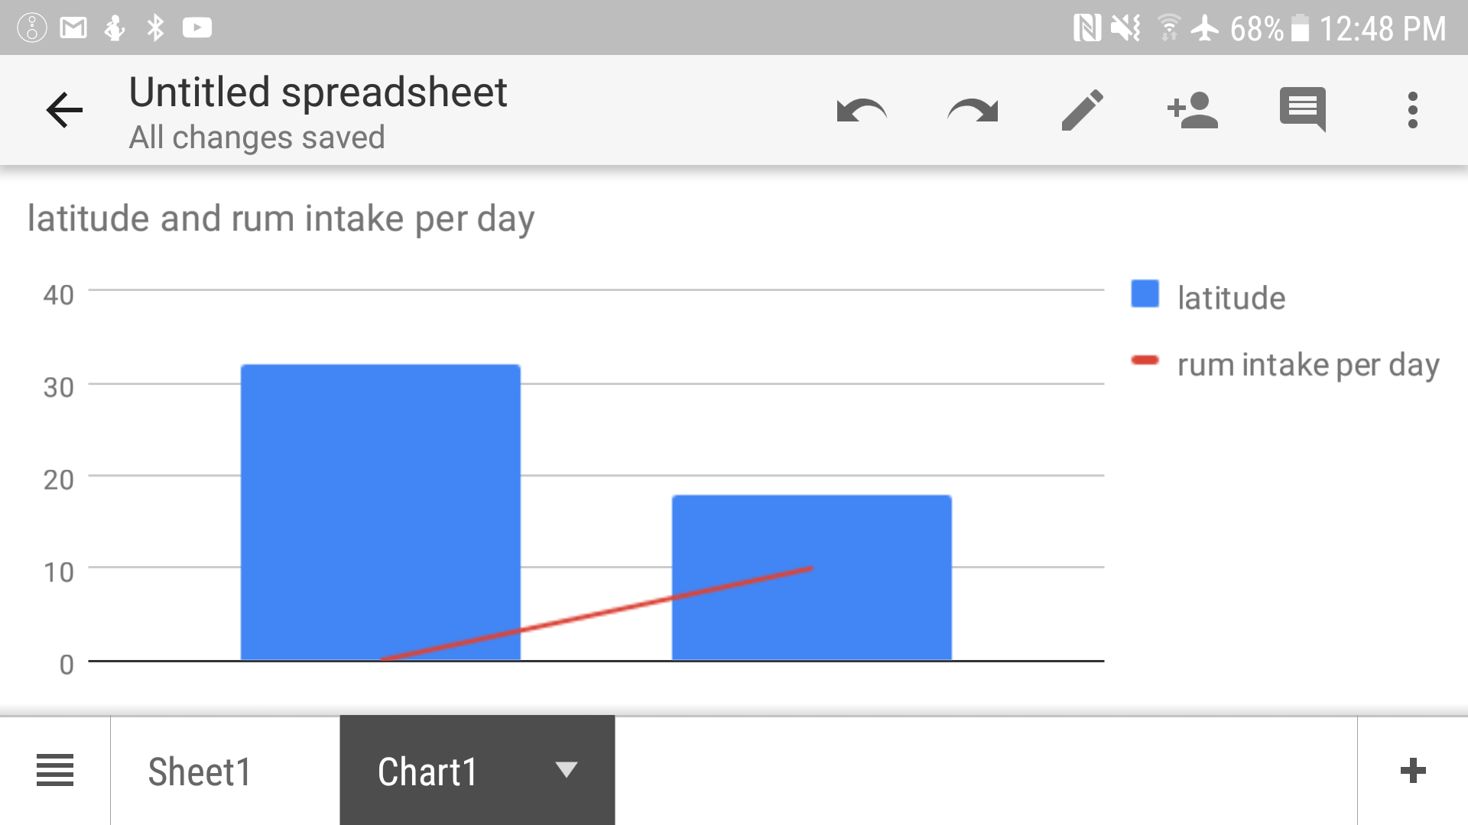1468x825 pixels.
Task: Click the rum intake per day legend label
Action: tap(1308, 365)
